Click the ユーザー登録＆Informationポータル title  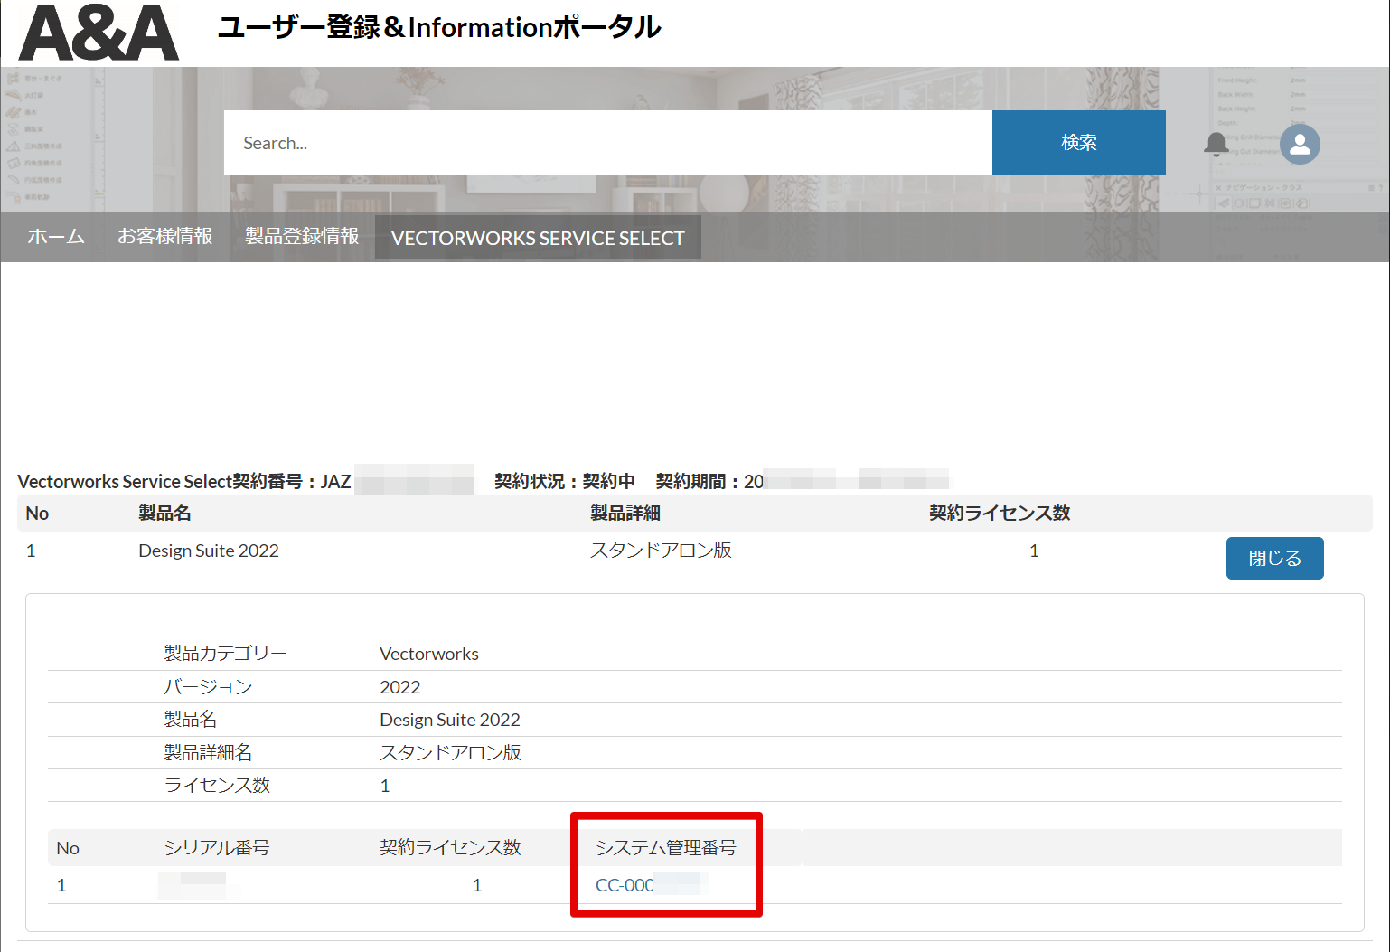click(x=439, y=27)
